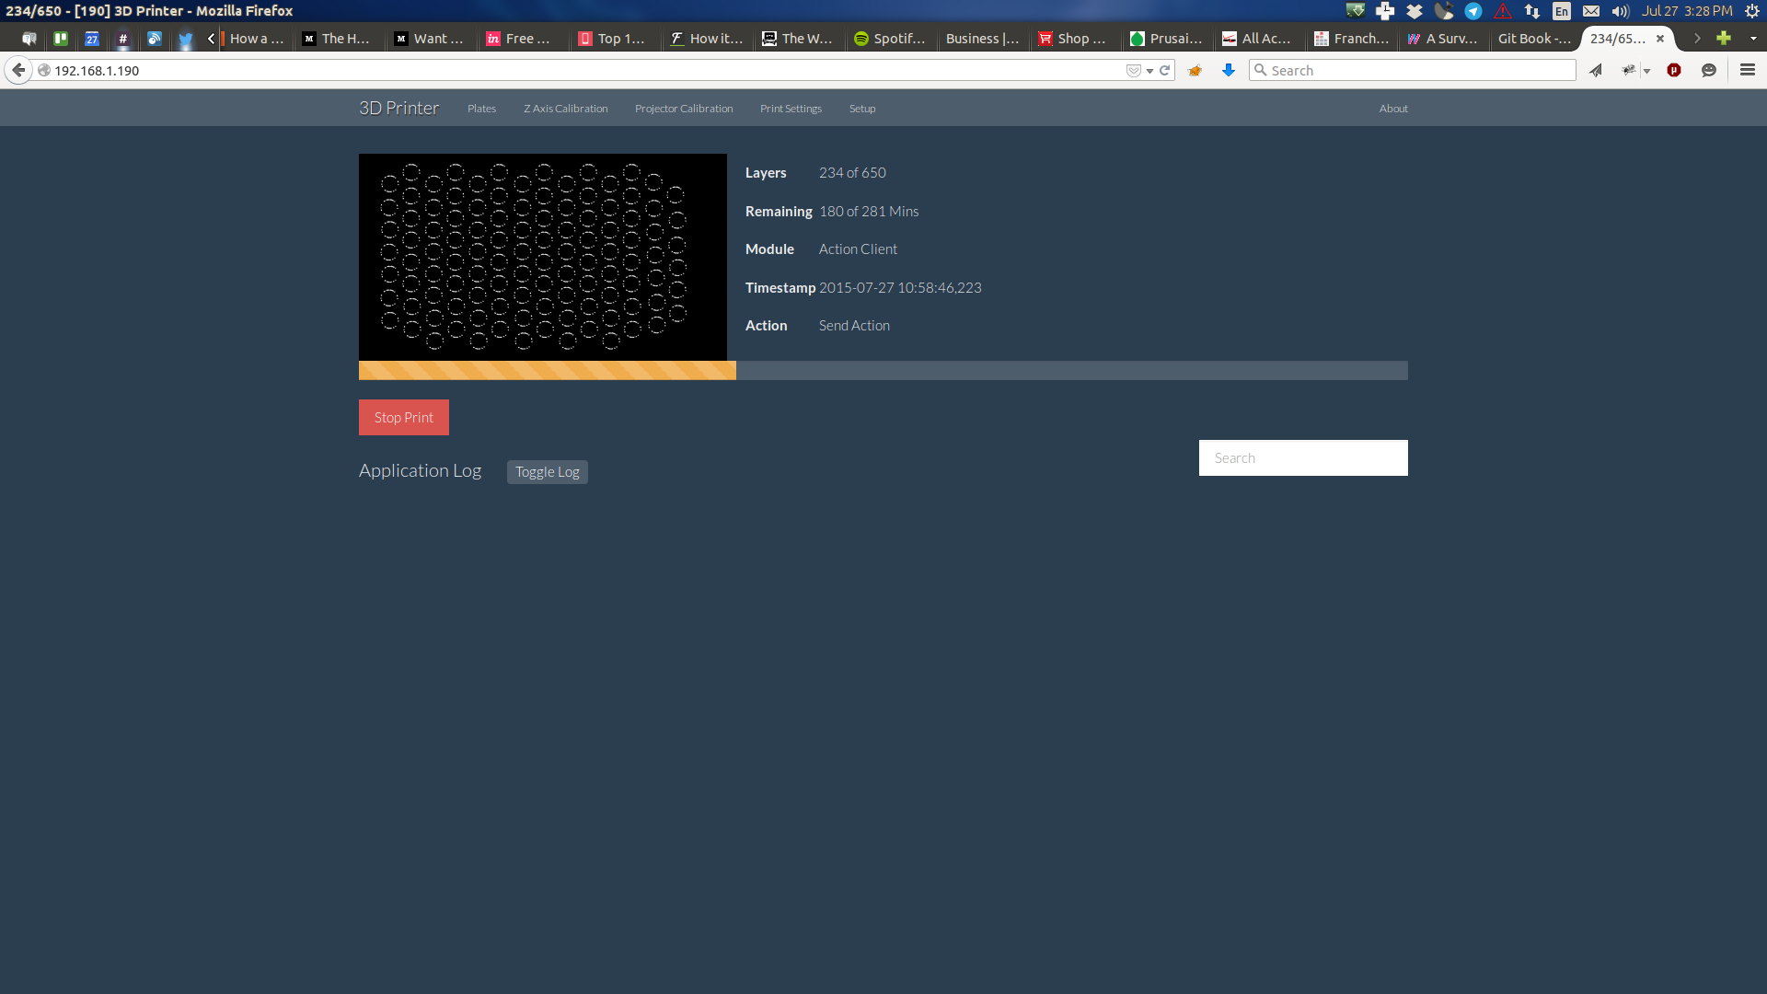Screen dimensions: 1767x994
Task: Open the Firefox hamburger menu
Action: pos(1747,70)
